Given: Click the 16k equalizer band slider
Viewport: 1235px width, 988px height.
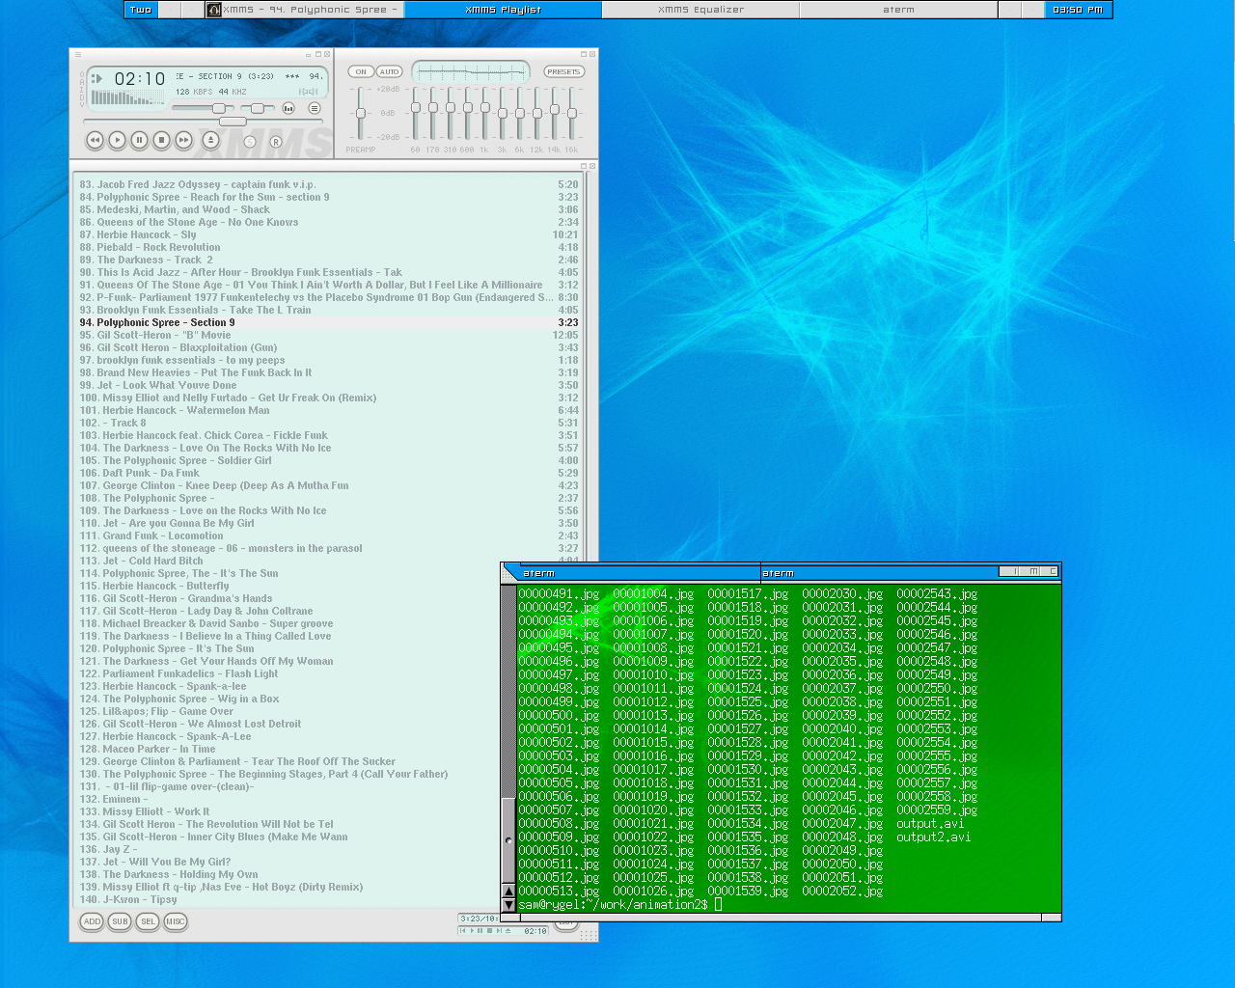Looking at the screenshot, I should [572, 113].
